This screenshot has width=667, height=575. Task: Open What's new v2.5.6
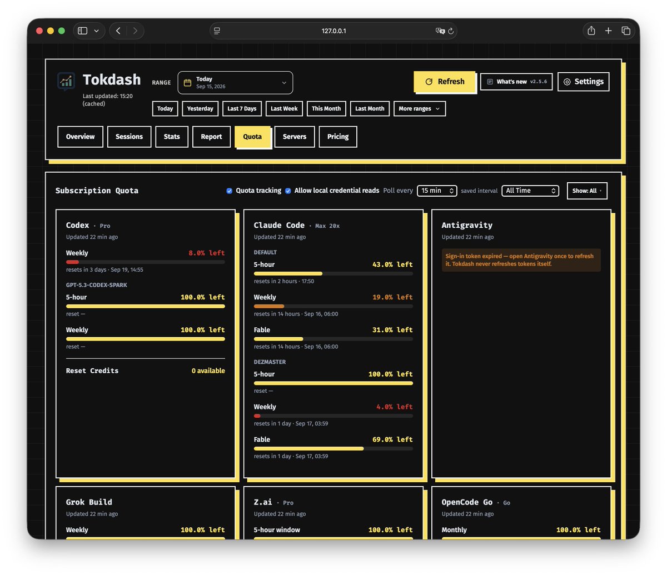[x=516, y=82]
